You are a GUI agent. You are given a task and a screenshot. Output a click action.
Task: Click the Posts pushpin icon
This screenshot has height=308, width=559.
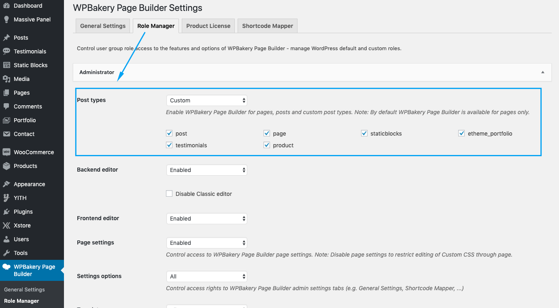6,38
